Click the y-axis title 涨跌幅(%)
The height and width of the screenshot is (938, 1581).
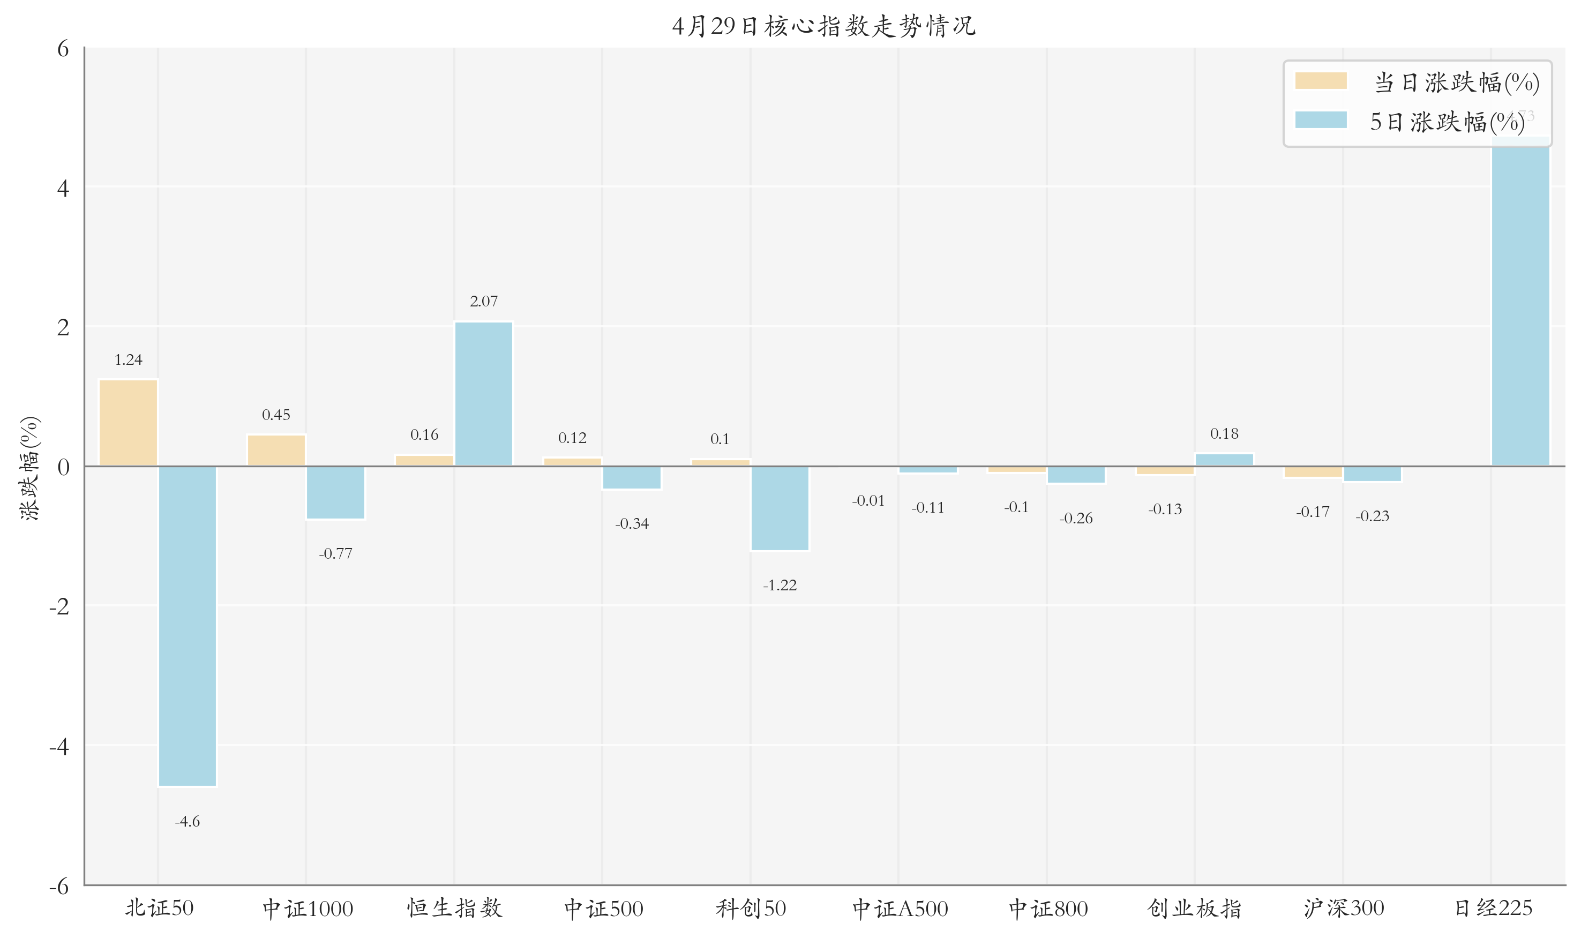pos(29,468)
